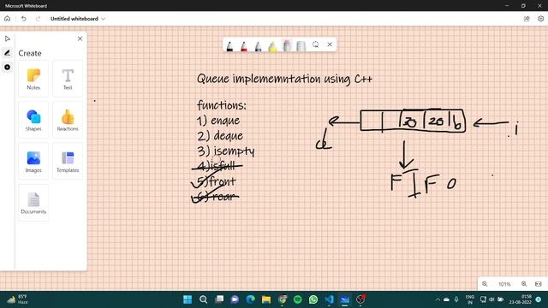Go to whiteboard Home
This screenshot has width=548, height=308.
8,19
